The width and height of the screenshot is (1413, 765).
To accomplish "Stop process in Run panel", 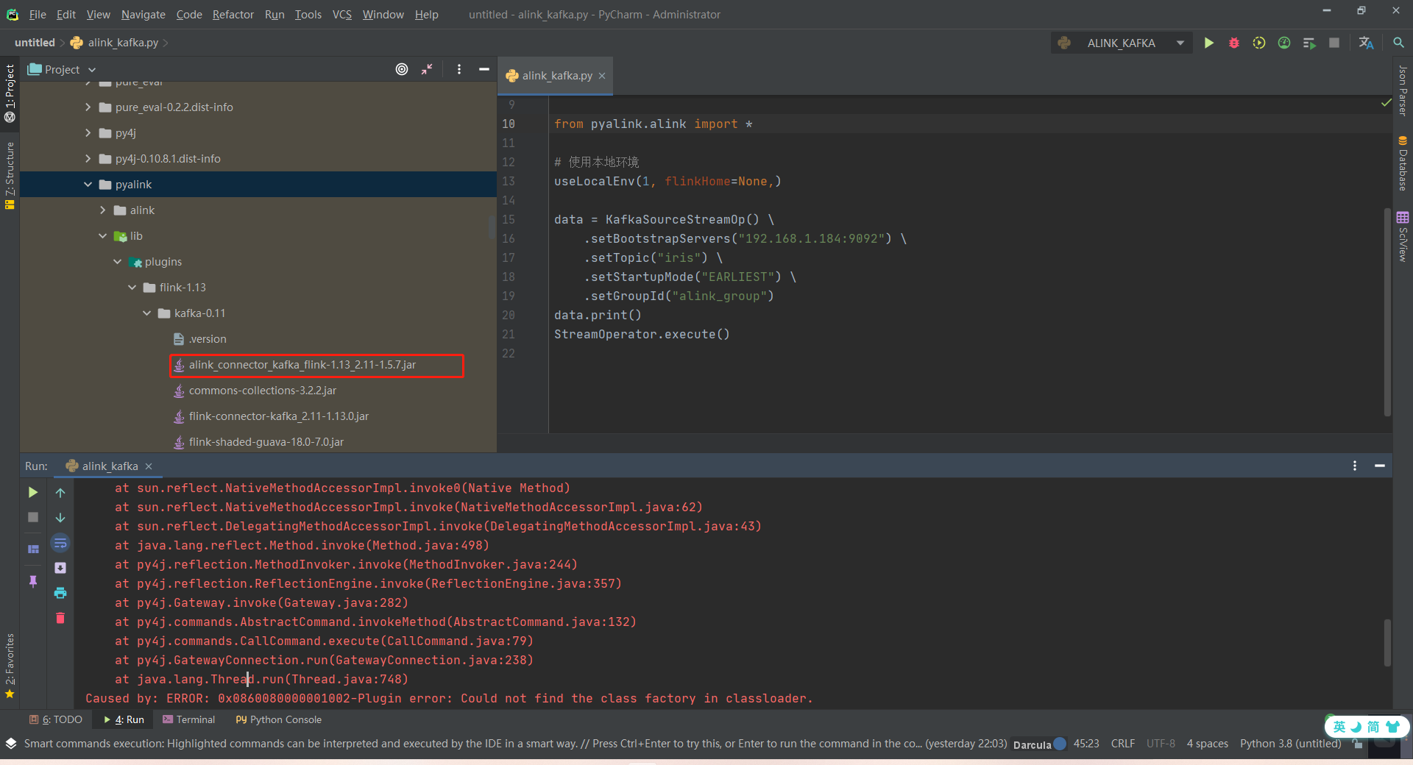I will 33,517.
